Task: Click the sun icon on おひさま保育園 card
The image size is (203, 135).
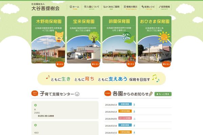Action: (164, 37)
